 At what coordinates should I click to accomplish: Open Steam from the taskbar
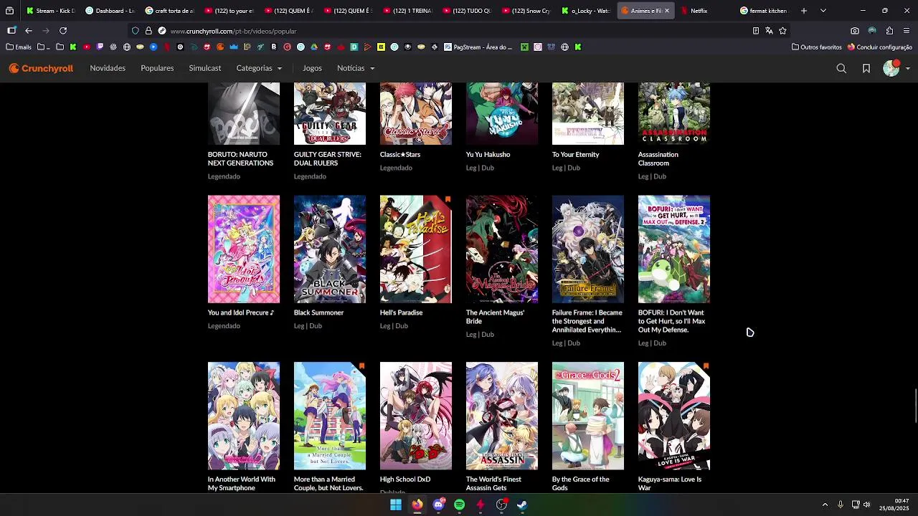[522, 505]
